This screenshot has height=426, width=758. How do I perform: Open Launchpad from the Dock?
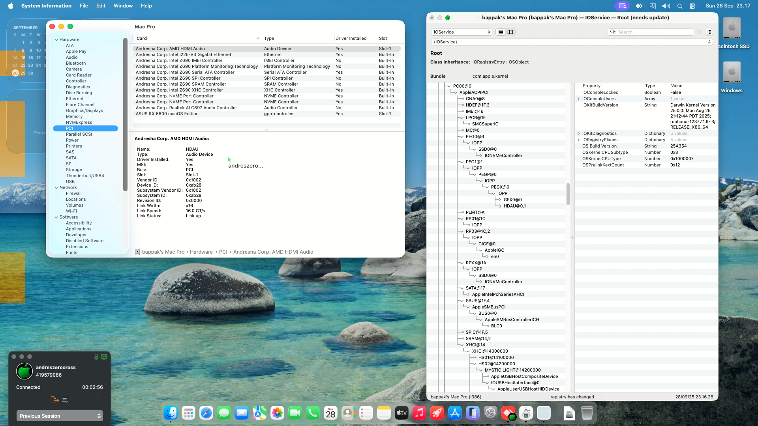tap(188, 413)
